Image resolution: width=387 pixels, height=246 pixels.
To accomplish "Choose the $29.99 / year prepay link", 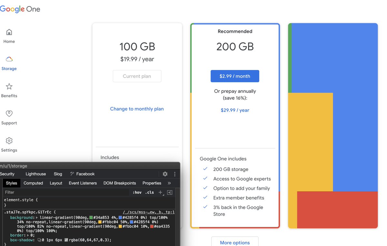I will [x=235, y=110].
